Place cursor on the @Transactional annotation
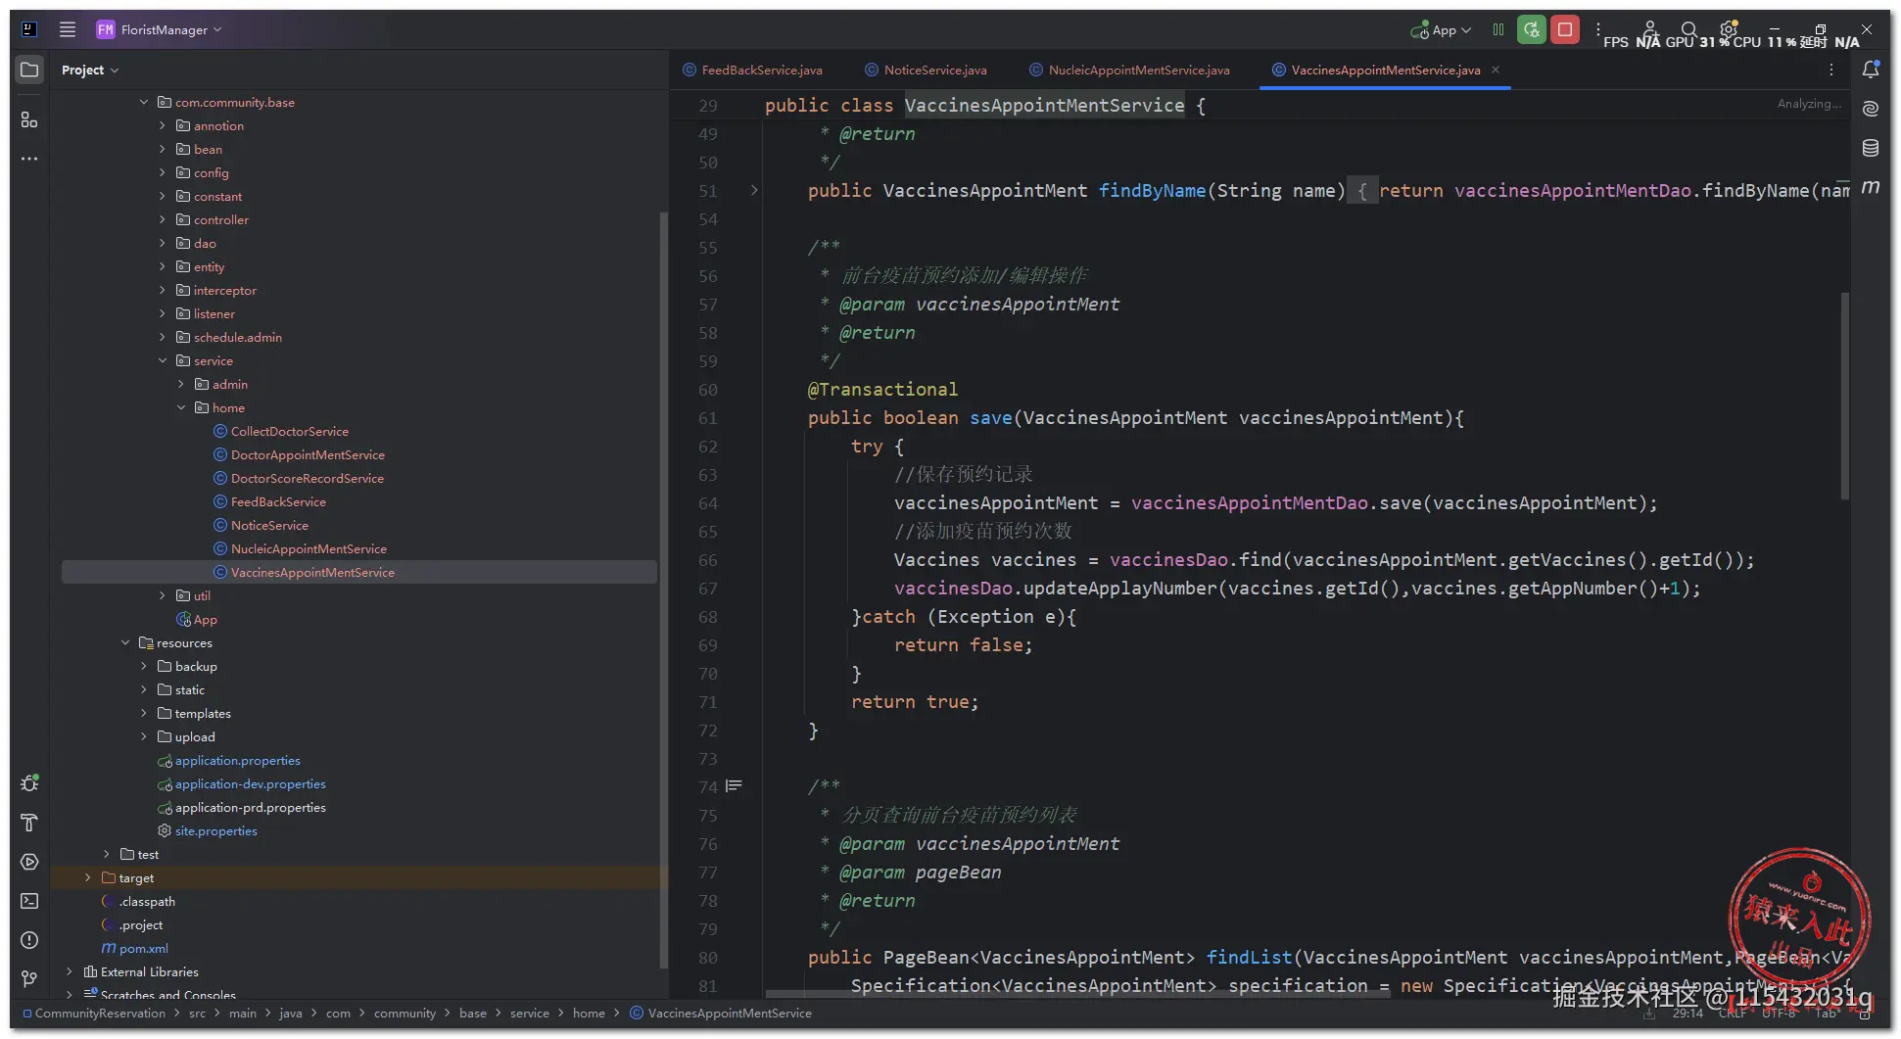Viewport: 1901px width, 1039px height. point(882,389)
